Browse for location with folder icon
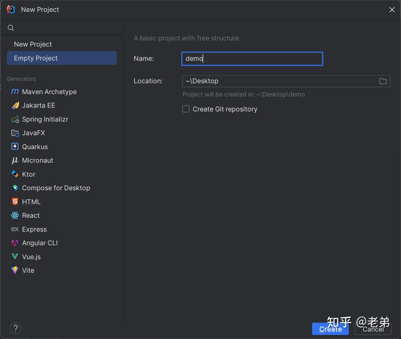The image size is (401, 339). (x=383, y=81)
